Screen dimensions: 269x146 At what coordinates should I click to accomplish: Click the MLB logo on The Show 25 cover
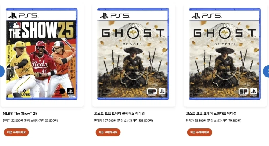[15, 25]
